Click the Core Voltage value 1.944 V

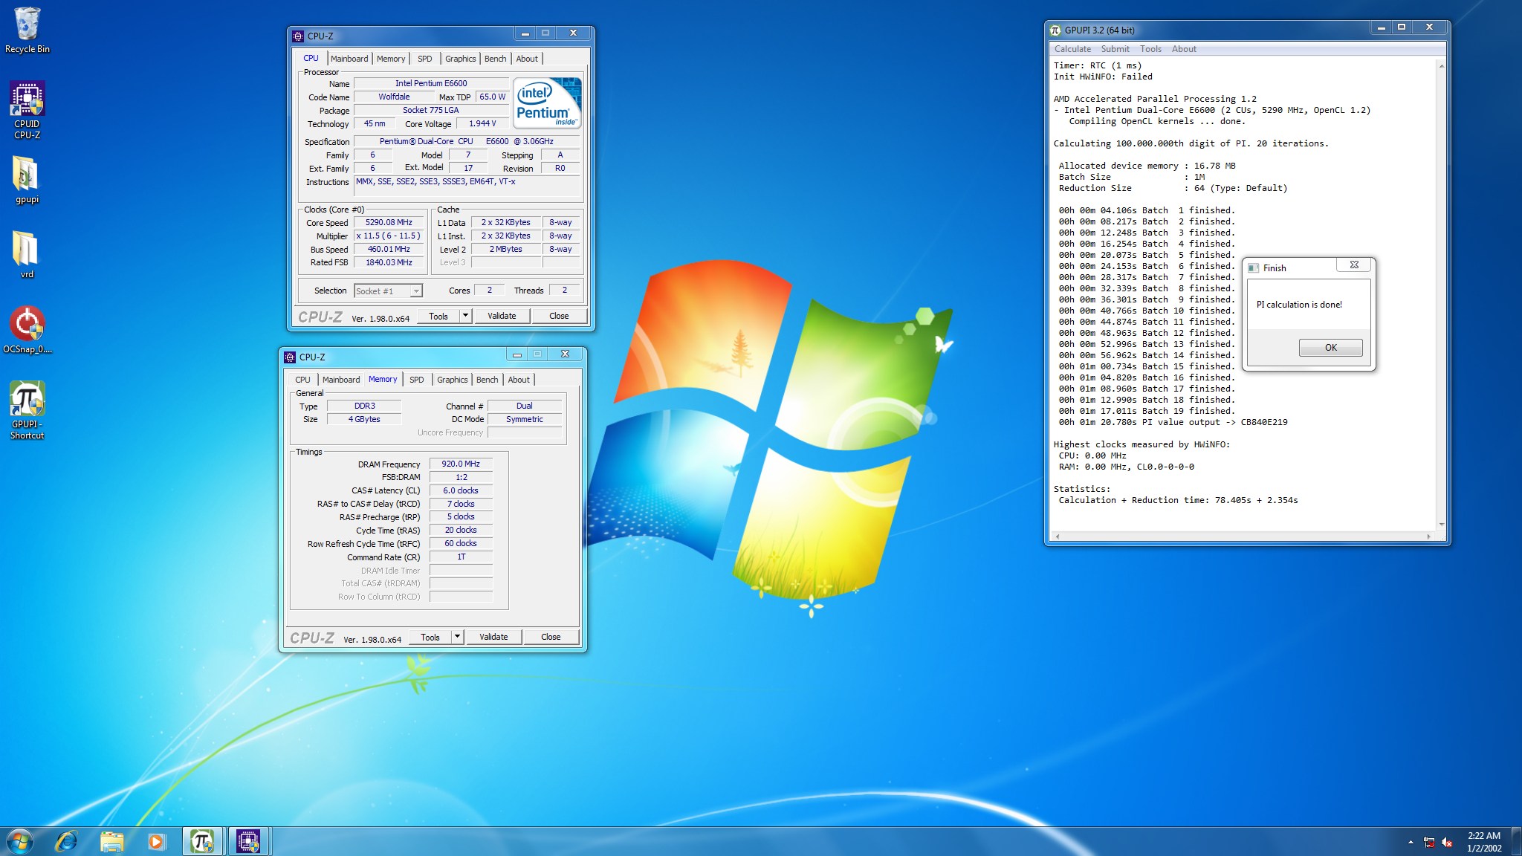click(x=482, y=123)
